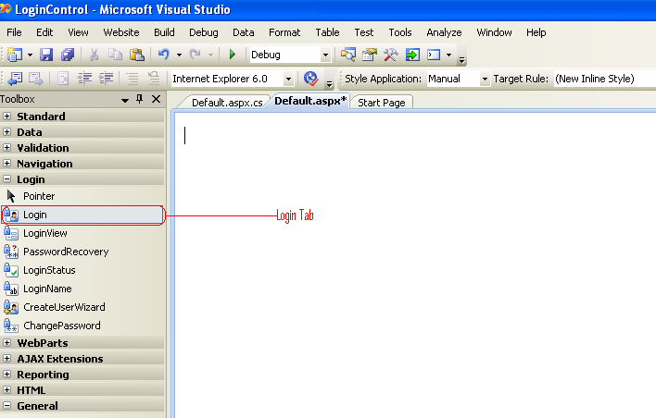Screen dimensions: 656x418
Task: Open the New Project icon dropdown arrow
Action: tap(31, 55)
